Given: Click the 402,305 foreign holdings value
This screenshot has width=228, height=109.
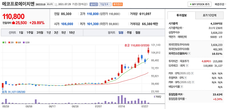Looking at the screenshot, I should (x=218, y=49).
